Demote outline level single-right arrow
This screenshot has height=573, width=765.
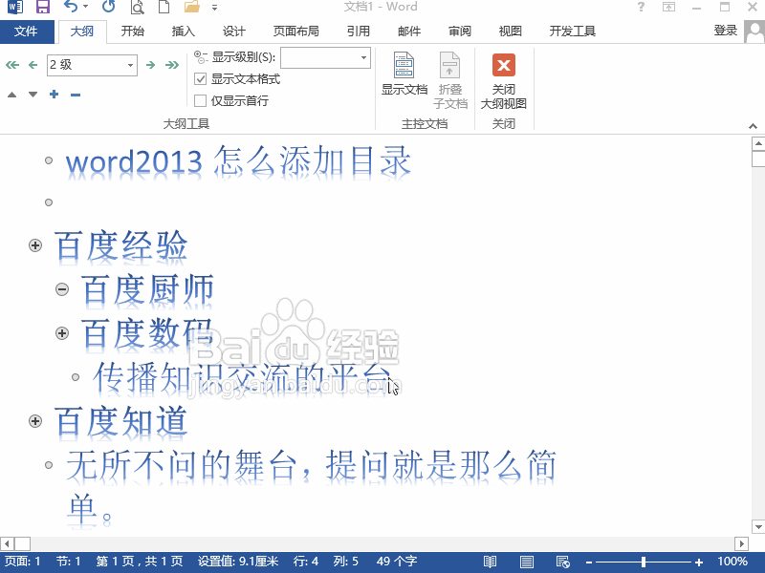point(151,65)
